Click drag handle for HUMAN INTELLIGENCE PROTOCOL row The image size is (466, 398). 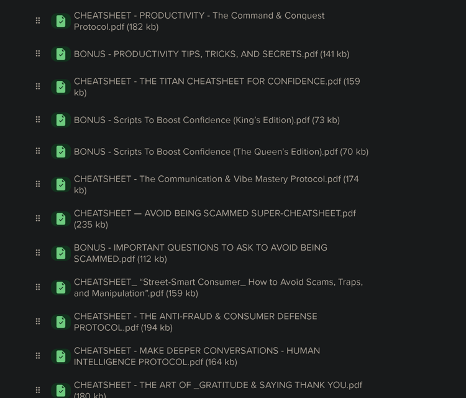tap(38, 356)
